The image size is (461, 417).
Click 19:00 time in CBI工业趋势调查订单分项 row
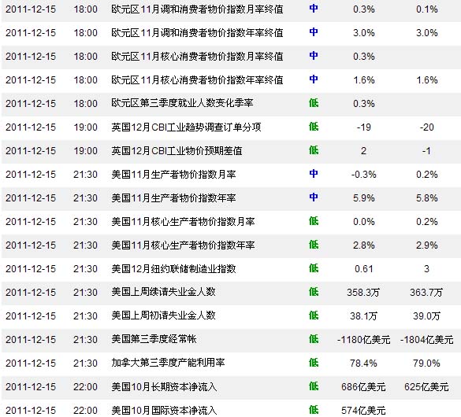click(85, 127)
